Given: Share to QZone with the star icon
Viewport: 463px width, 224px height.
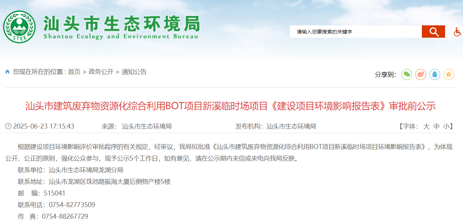Looking at the screenshot, I should click(x=449, y=74).
